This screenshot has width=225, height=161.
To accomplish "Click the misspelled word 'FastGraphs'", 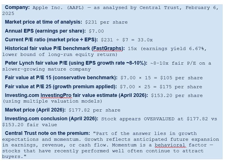I will coord(108,49).
